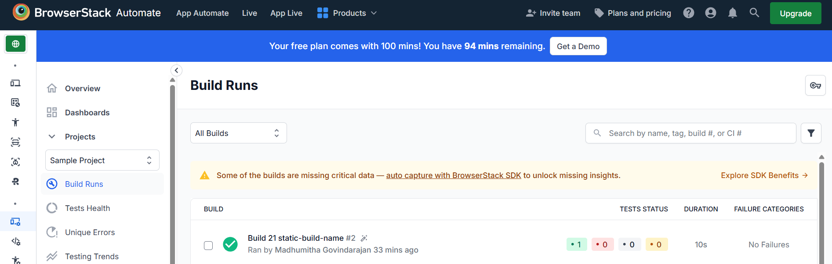Click the edit wand icon beside Build 21
Viewport: 832px width, 264px height.
[364, 238]
